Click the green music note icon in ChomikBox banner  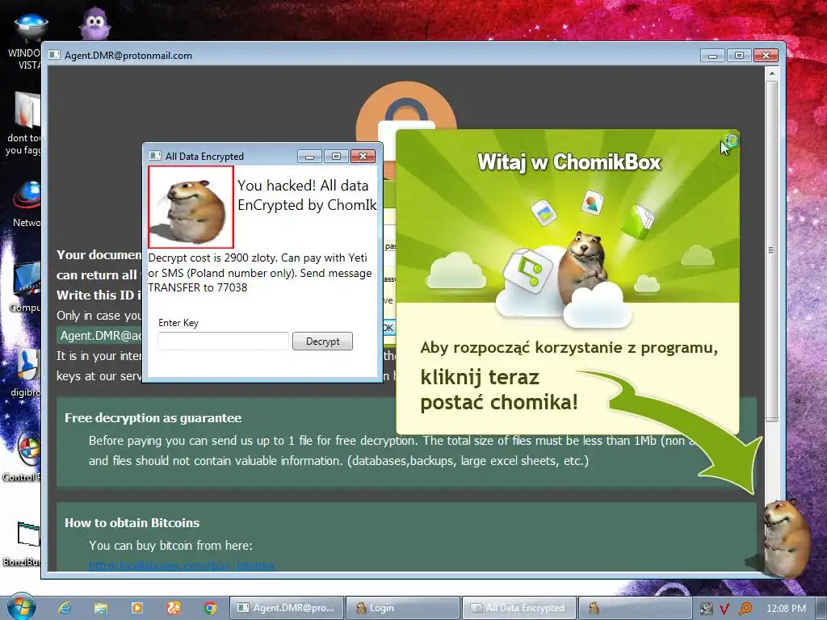(x=527, y=270)
